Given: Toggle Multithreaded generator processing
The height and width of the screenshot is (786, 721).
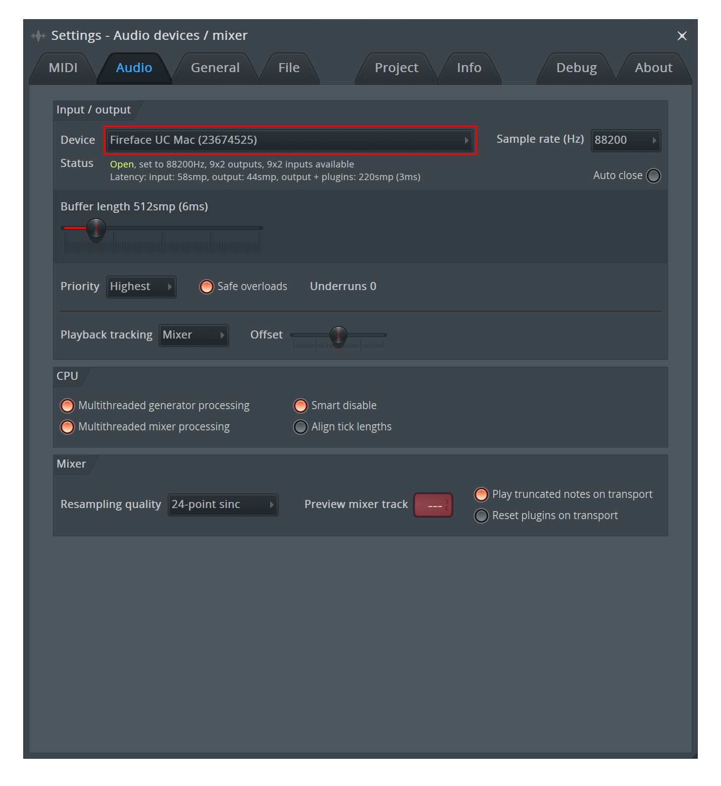Looking at the screenshot, I should (x=67, y=406).
